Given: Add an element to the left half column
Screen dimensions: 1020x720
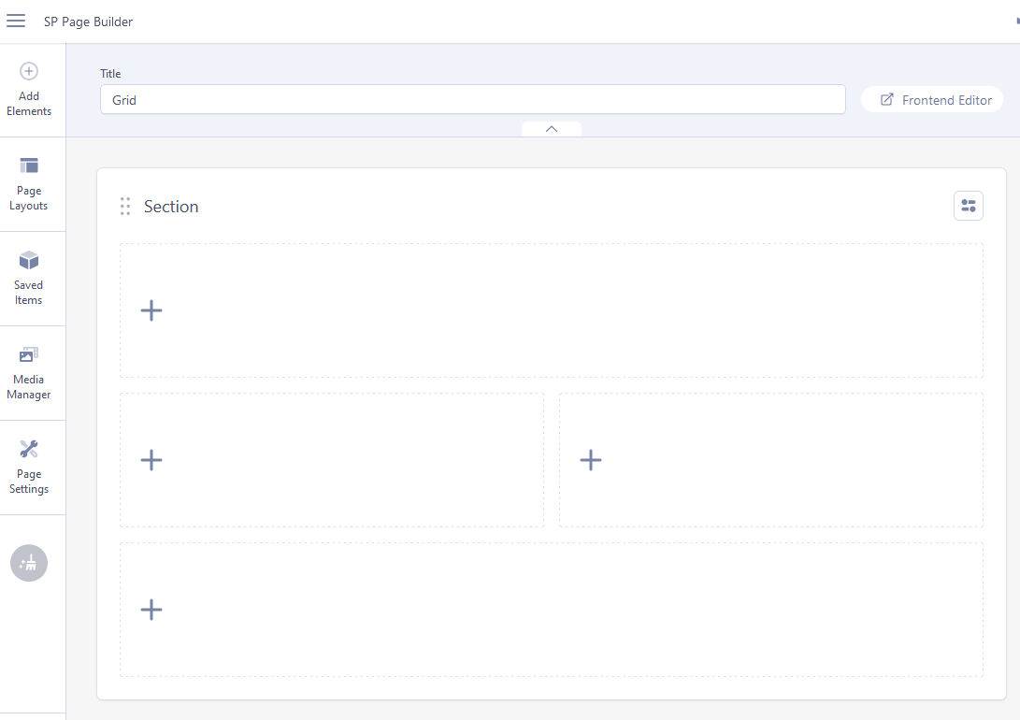Looking at the screenshot, I should click(151, 460).
